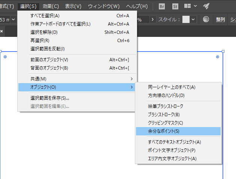The width and height of the screenshot is (236, 179).
Task: Click the opacity percent input field
Action: pos(143,20)
